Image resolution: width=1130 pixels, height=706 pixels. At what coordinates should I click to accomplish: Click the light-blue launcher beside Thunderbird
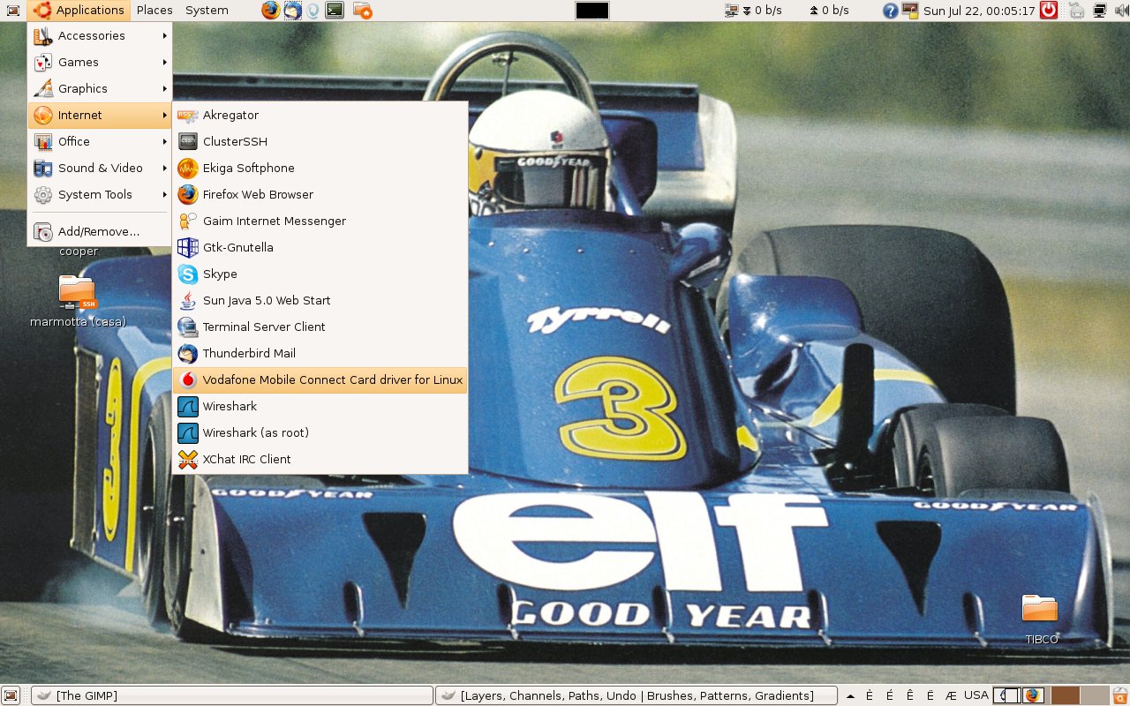(313, 11)
